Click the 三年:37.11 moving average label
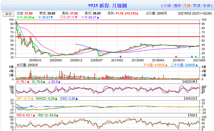The image size is (214, 131). [68, 17]
